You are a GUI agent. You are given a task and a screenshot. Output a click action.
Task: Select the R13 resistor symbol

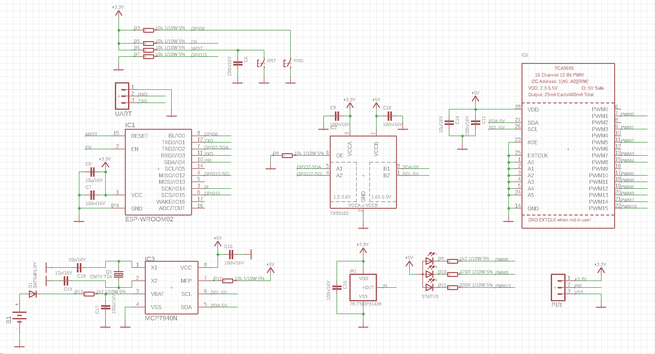click(x=89, y=294)
